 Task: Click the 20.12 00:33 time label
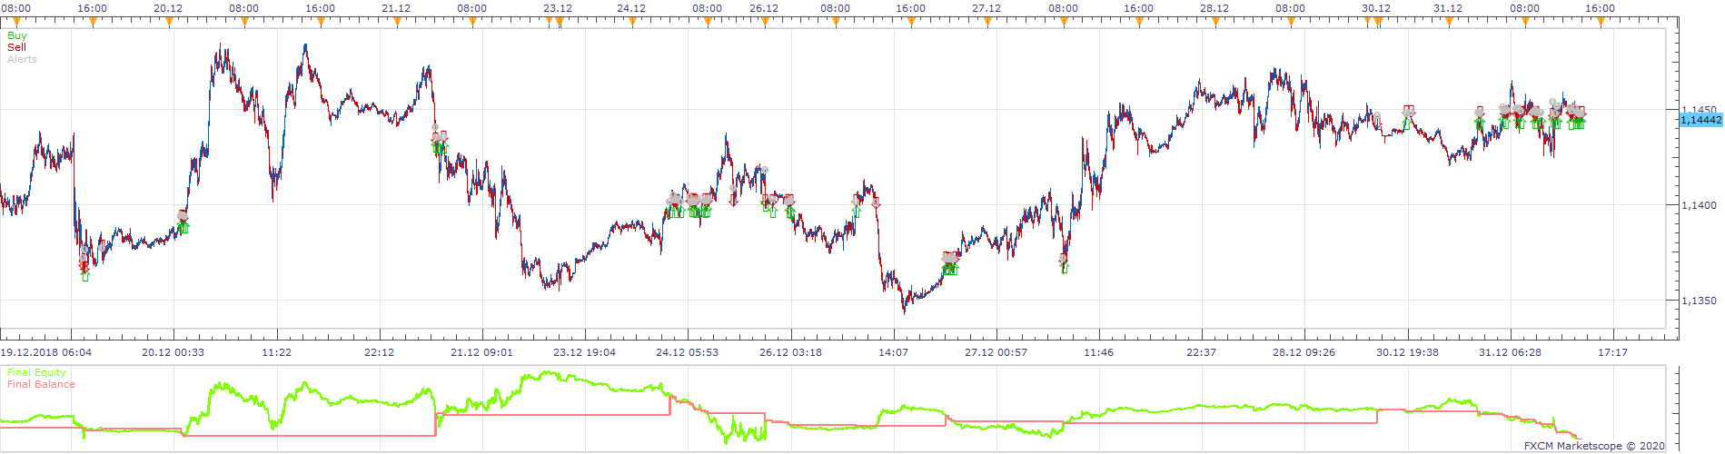click(173, 352)
